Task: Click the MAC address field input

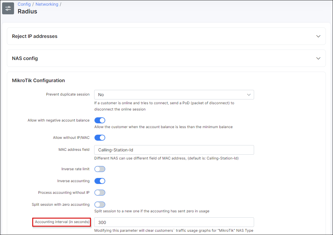Action: point(174,150)
